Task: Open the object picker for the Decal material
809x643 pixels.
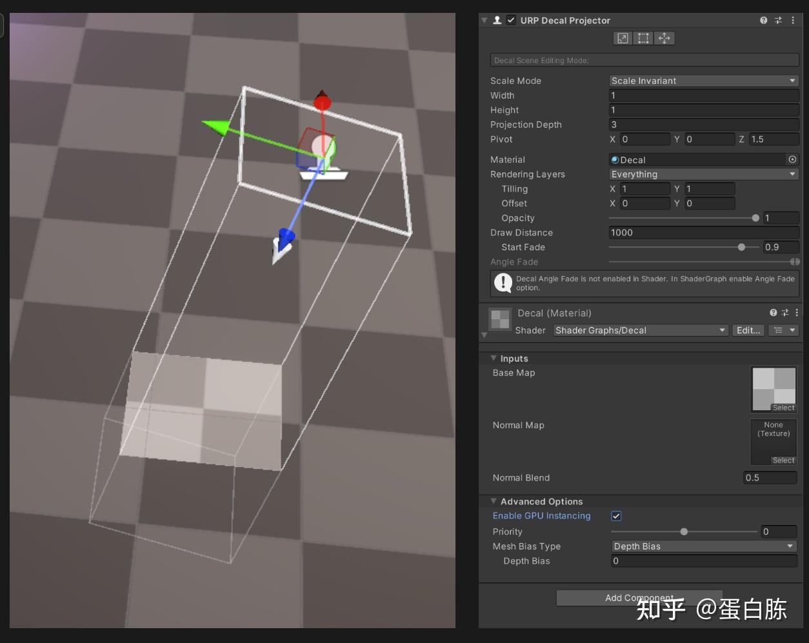Action: (x=792, y=159)
